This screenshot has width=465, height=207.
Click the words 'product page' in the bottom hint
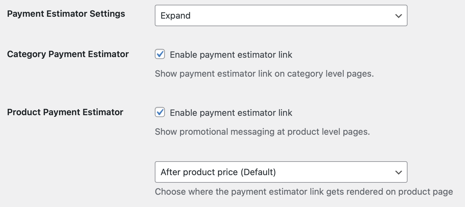tap(426, 192)
